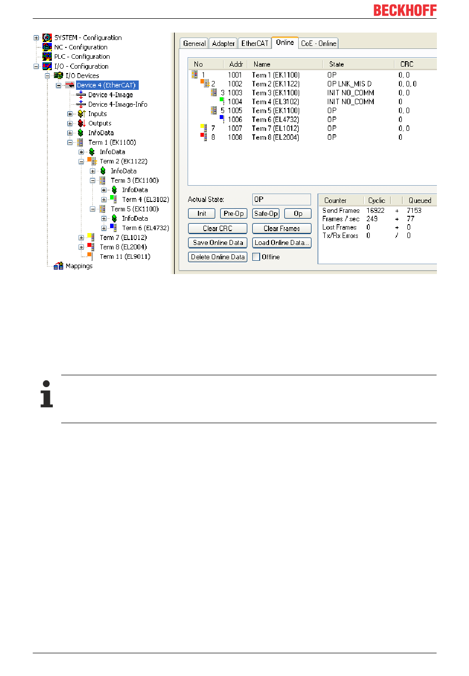469x676 pixels.
Task: Select the Mappings label in tree
Action: coord(79,266)
